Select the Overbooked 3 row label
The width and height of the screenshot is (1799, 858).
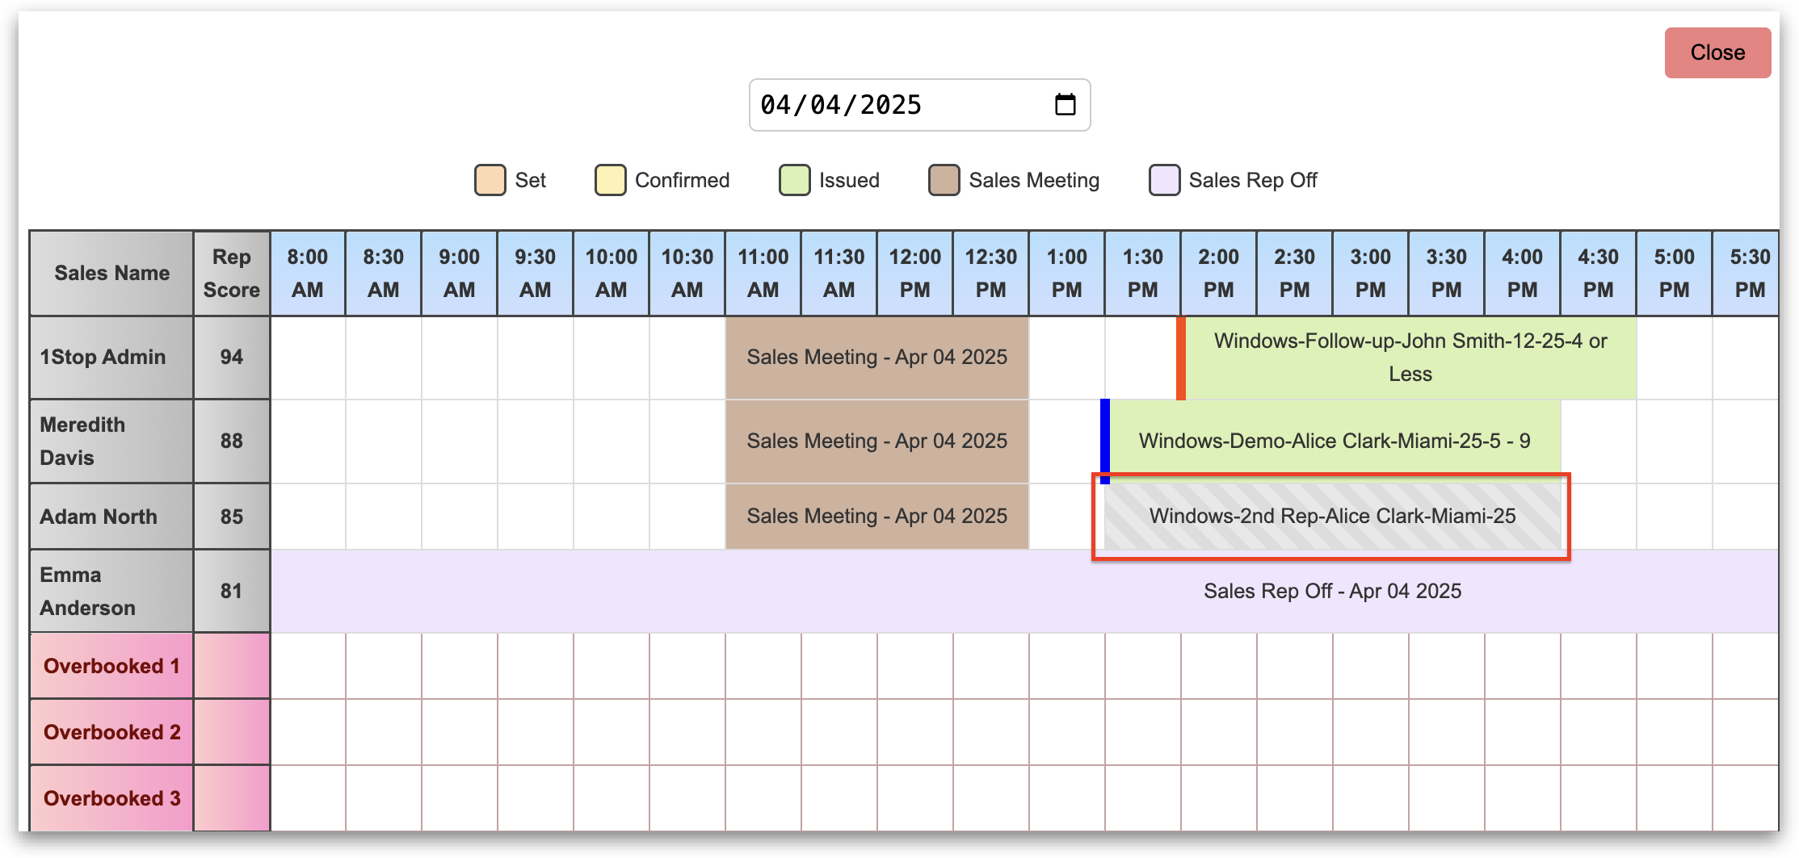pyautogui.click(x=111, y=798)
